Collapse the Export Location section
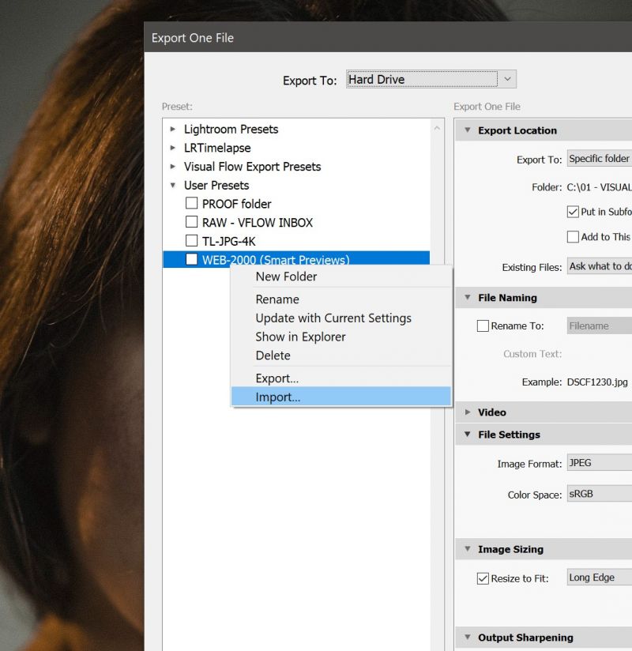The width and height of the screenshot is (632, 651). click(x=468, y=130)
